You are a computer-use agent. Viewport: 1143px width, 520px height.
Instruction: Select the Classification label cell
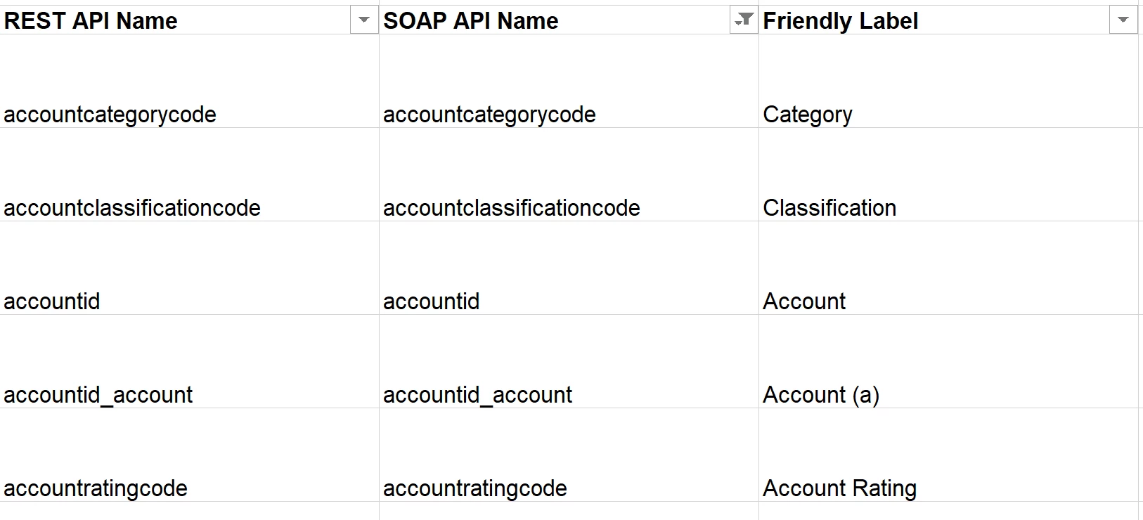coord(948,174)
